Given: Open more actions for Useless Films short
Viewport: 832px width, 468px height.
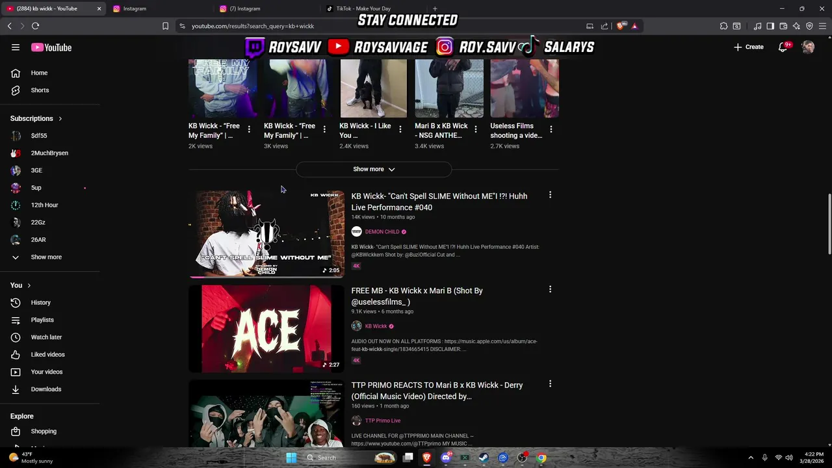Looking at the screenshot, I should coord(551,129).
